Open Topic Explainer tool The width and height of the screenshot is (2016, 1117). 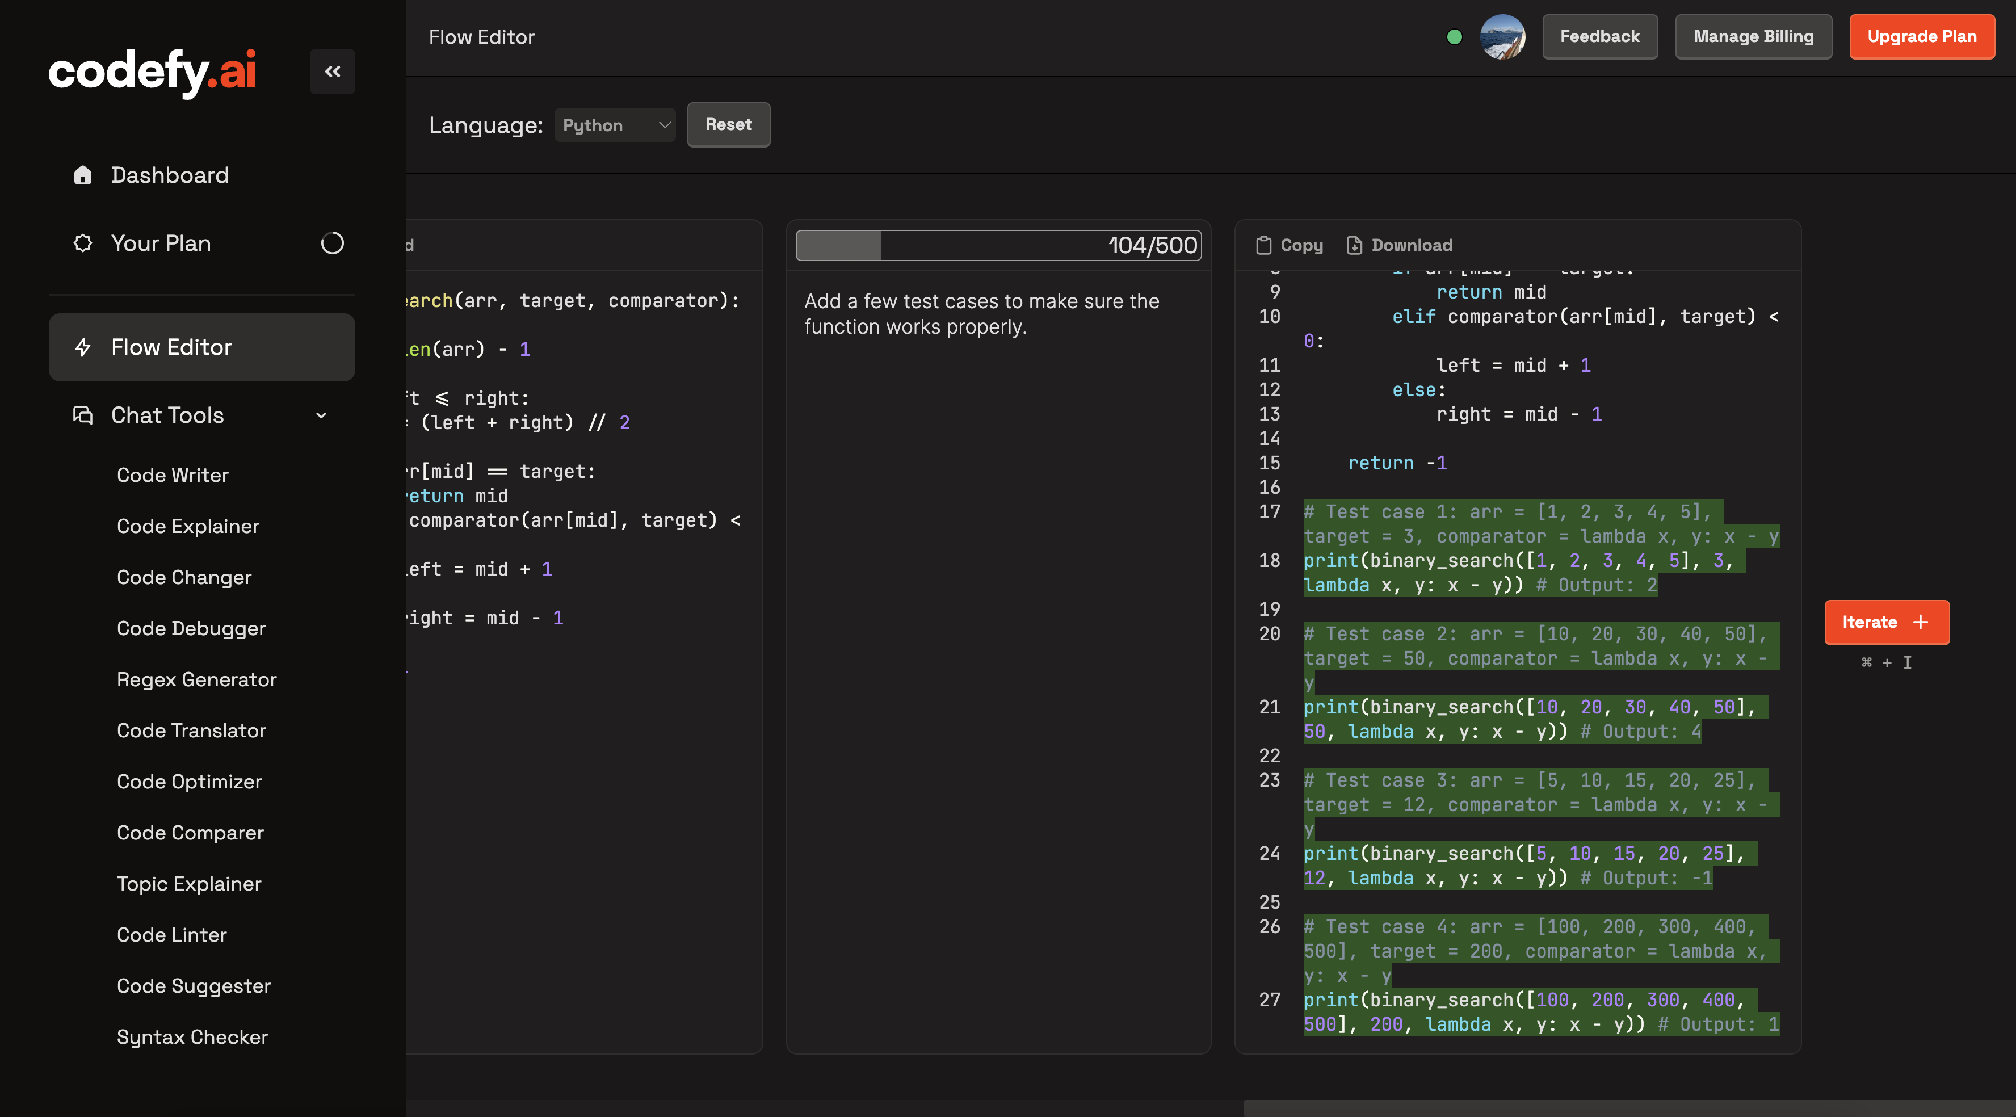pos(188,884)
